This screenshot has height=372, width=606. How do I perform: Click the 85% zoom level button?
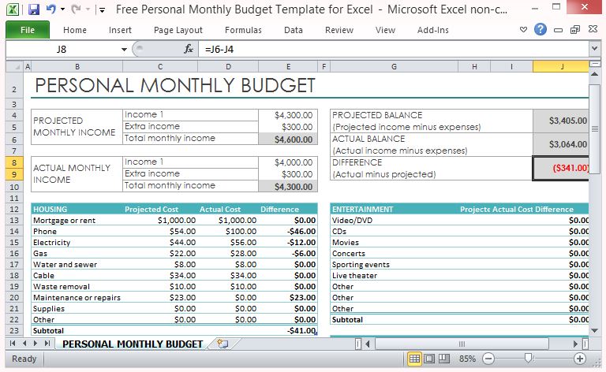pos(467,359)
